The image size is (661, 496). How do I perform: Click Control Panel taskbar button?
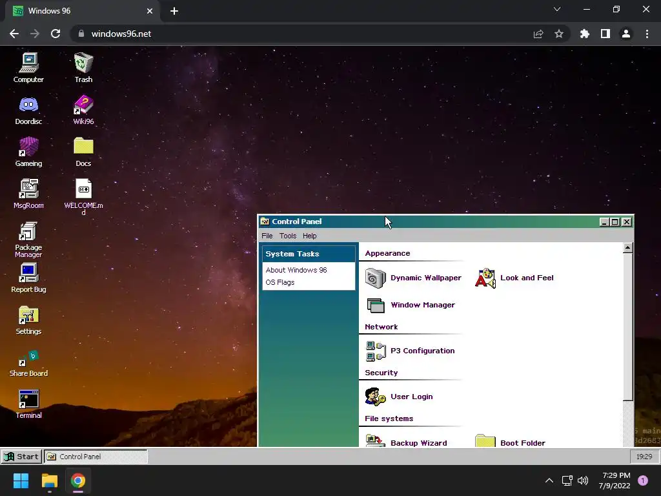[x=96, y=457]
